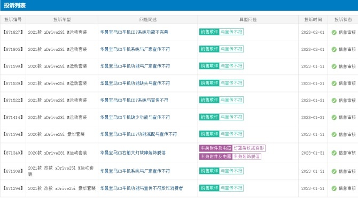The height and width of the screenshot is (198, 358).
Task: Click green check icon in row 871294
Action: [334, 188]
